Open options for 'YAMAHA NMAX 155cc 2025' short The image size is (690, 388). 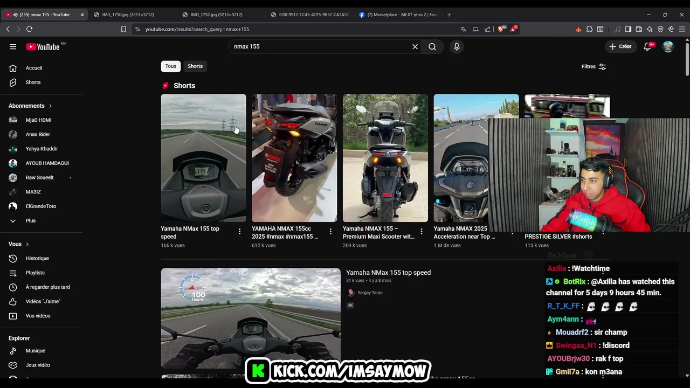tap(331, 232)
